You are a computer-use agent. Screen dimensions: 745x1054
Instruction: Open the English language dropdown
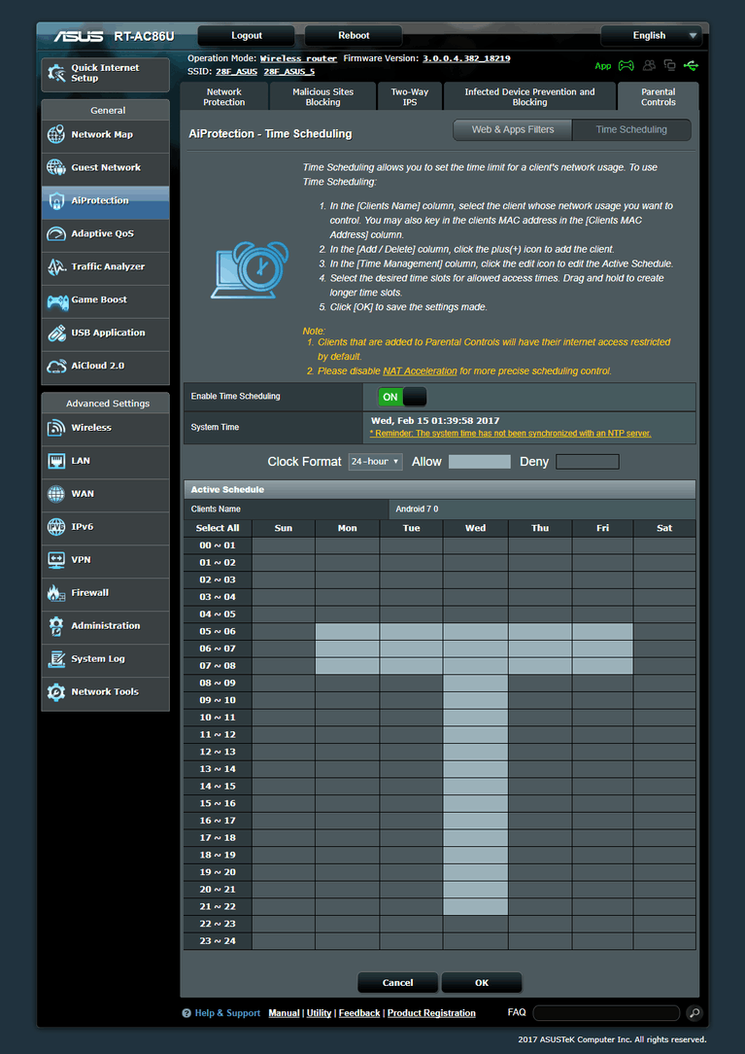coord(651,36)
